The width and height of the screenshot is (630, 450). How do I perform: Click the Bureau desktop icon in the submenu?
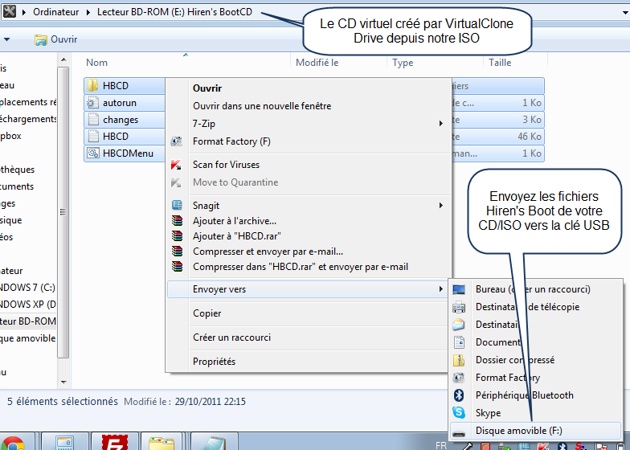pos(459,289)
